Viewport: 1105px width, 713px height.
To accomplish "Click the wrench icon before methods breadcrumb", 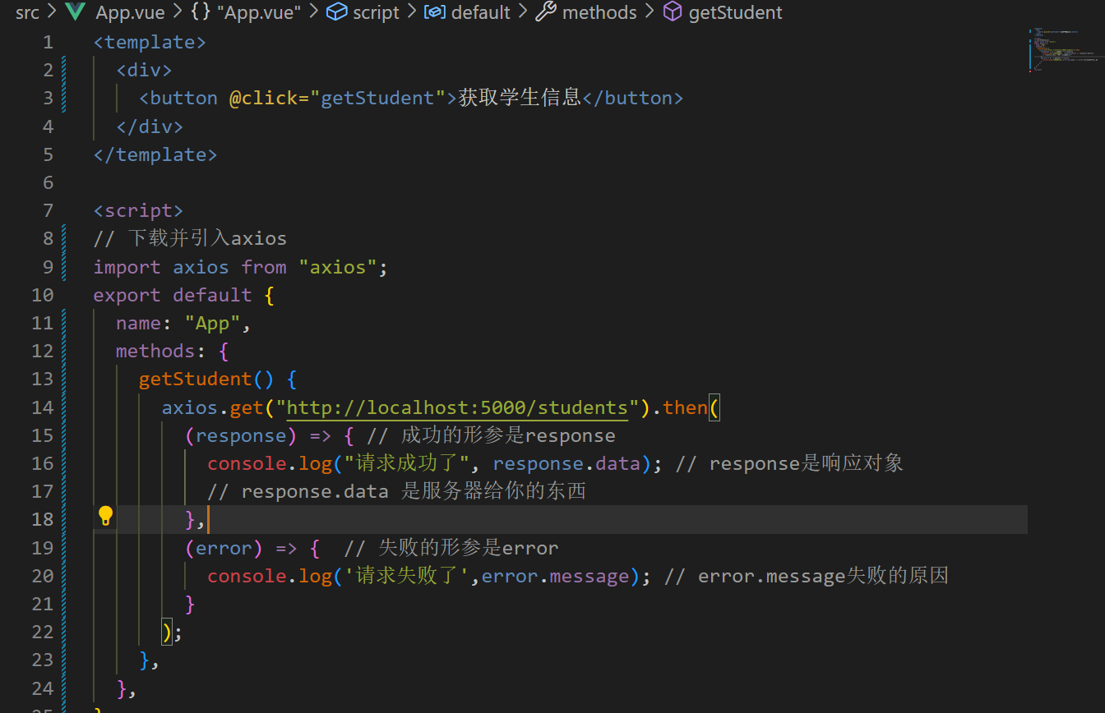I will 545,12.
